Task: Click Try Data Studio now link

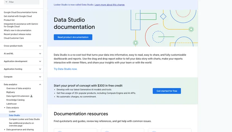Action: click(65, 69)
